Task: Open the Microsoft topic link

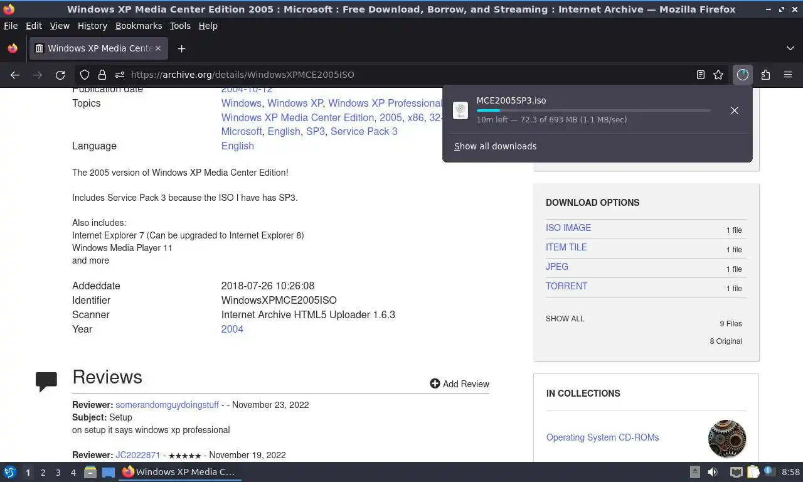Action: [x=242, y=131]
